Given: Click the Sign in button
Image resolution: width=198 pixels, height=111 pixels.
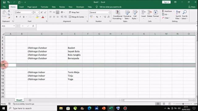Looking at the screenshot, I should tap(166, 2).
